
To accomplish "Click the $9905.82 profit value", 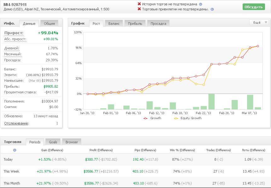I will tap(51, 86).
